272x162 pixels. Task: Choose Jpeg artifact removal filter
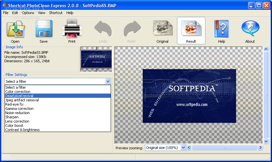tap(58, 100)
